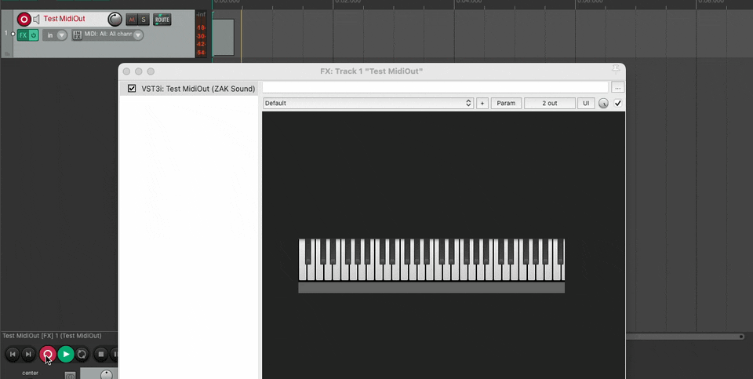Open the Param menu button
This screenshot has height=379, width=753.
[x=506, y=104]
